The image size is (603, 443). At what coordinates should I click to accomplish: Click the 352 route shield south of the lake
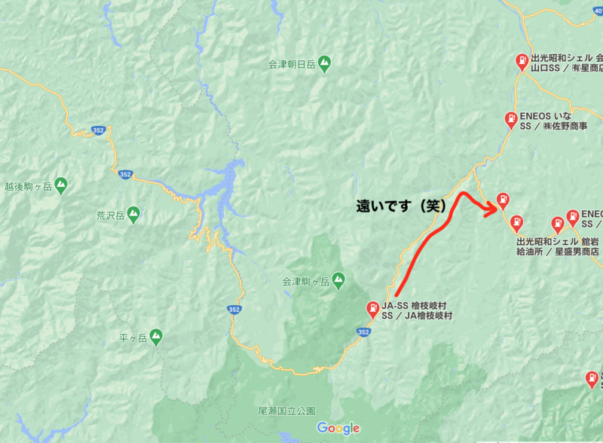(x=234, y=310)
